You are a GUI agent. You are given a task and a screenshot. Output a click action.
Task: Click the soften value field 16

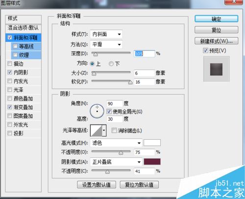point(144,82)
